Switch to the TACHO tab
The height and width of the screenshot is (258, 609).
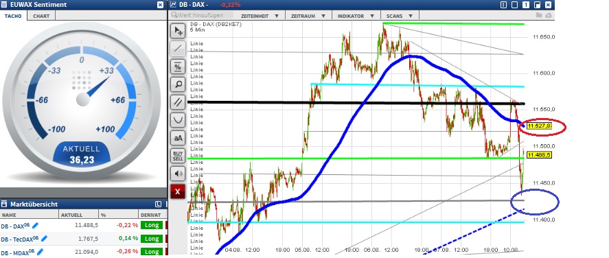pyautogui.click(x=13, y=16)
